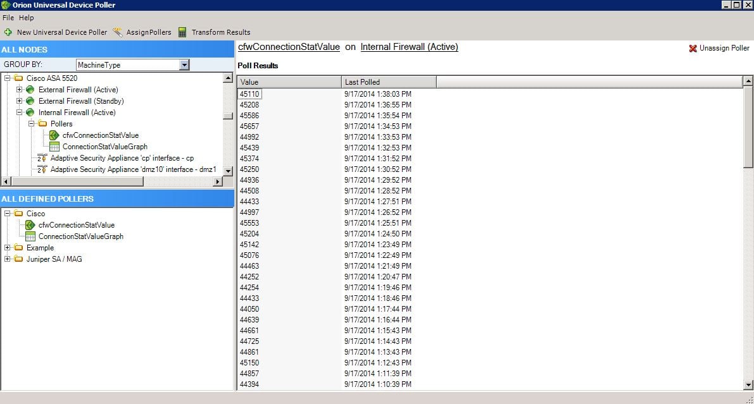Sort by Last Polled column header
The height and width of the screenshot is (404, 754).
389,82
